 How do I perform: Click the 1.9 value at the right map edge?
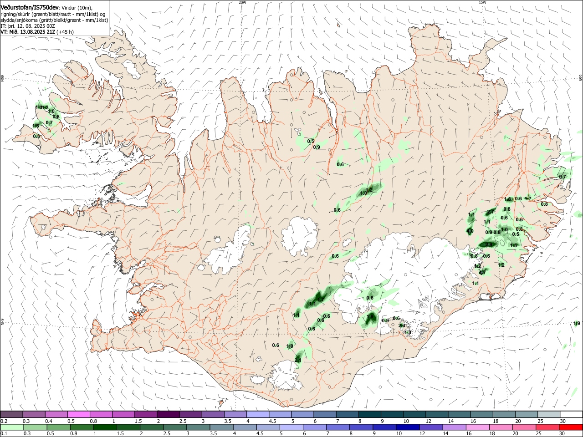click(577, 323)
